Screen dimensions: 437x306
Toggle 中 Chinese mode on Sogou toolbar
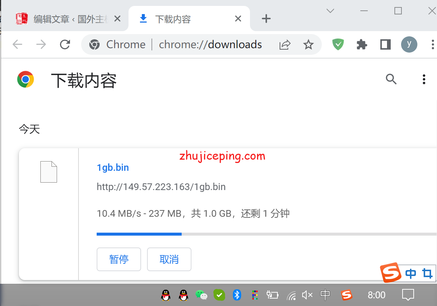411,274
